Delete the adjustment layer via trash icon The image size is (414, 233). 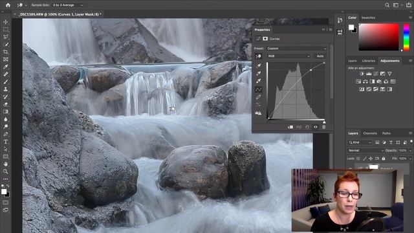coord(323,127)
